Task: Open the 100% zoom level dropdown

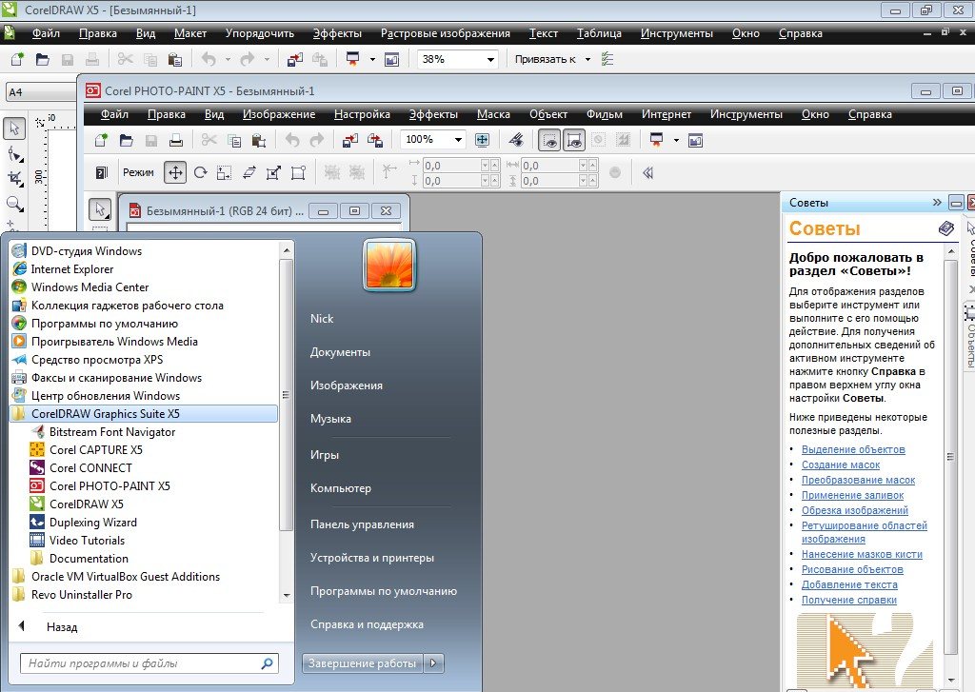Action: 459,140
